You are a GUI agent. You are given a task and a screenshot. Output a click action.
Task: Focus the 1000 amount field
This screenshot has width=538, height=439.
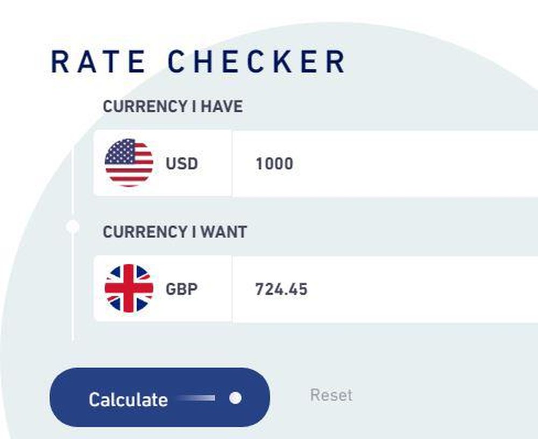click(x=385, y=163)
